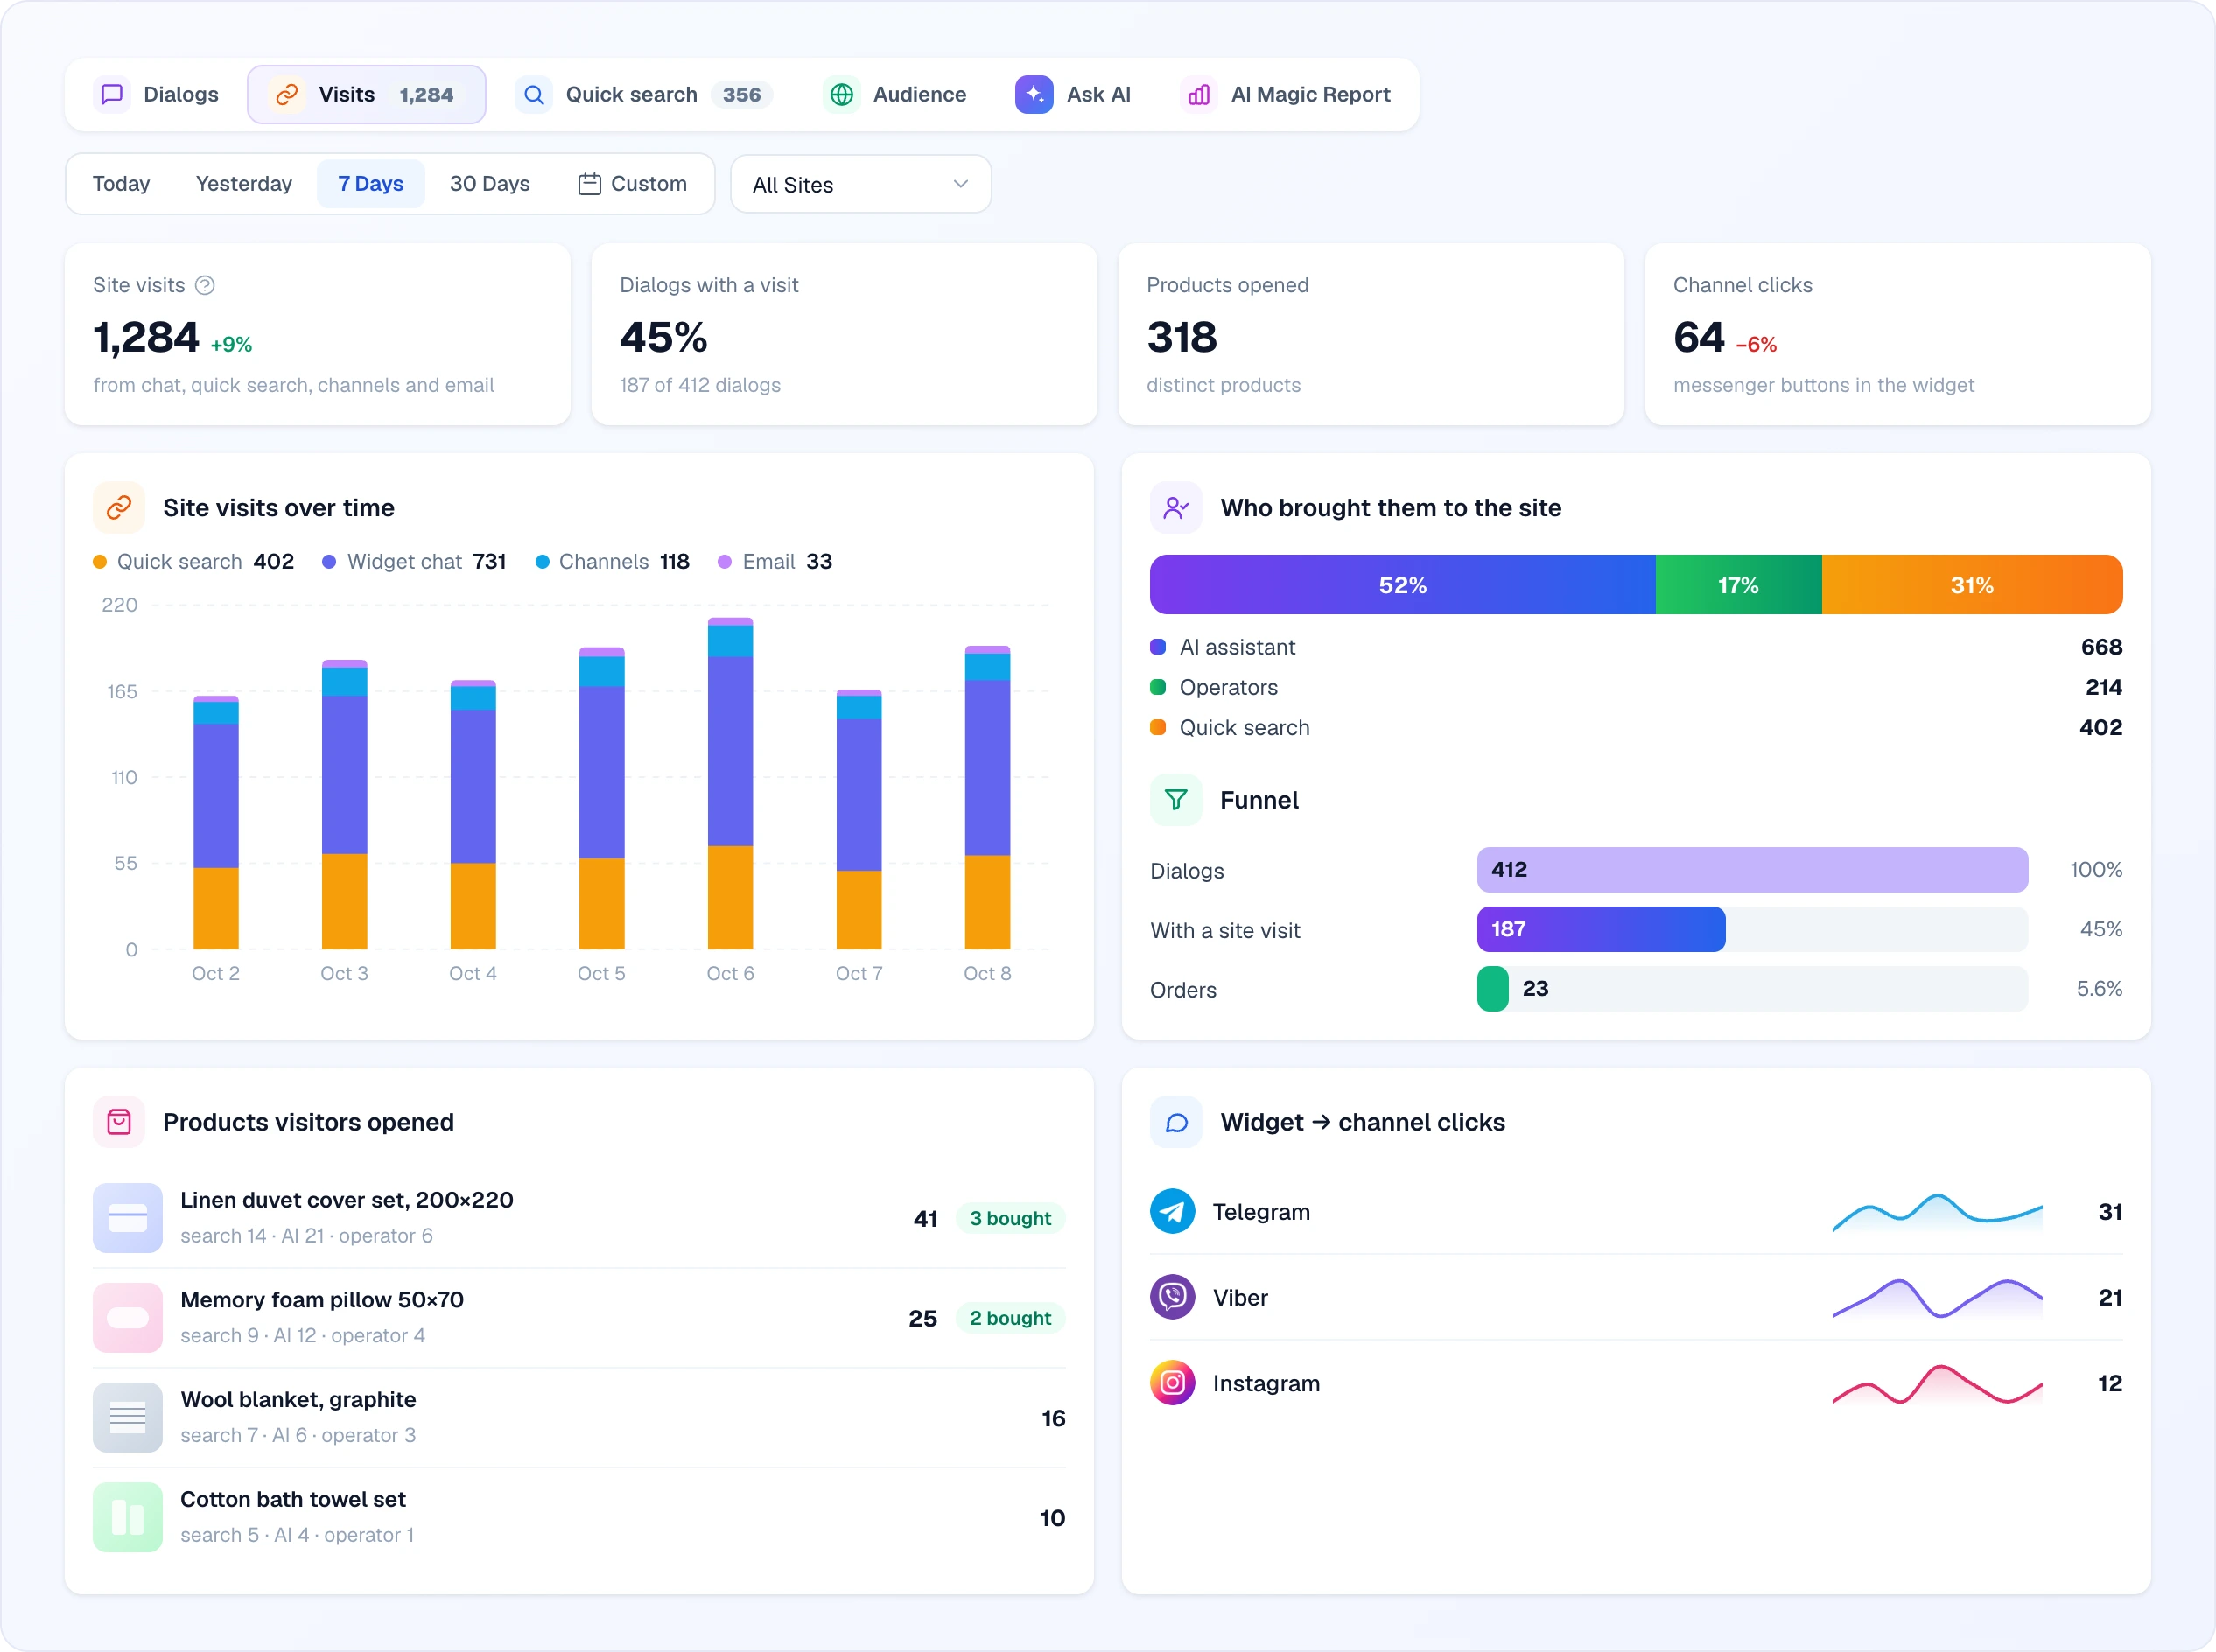Expand the All Sites dropdown
2216x1652 pixels.
point(861,184)
